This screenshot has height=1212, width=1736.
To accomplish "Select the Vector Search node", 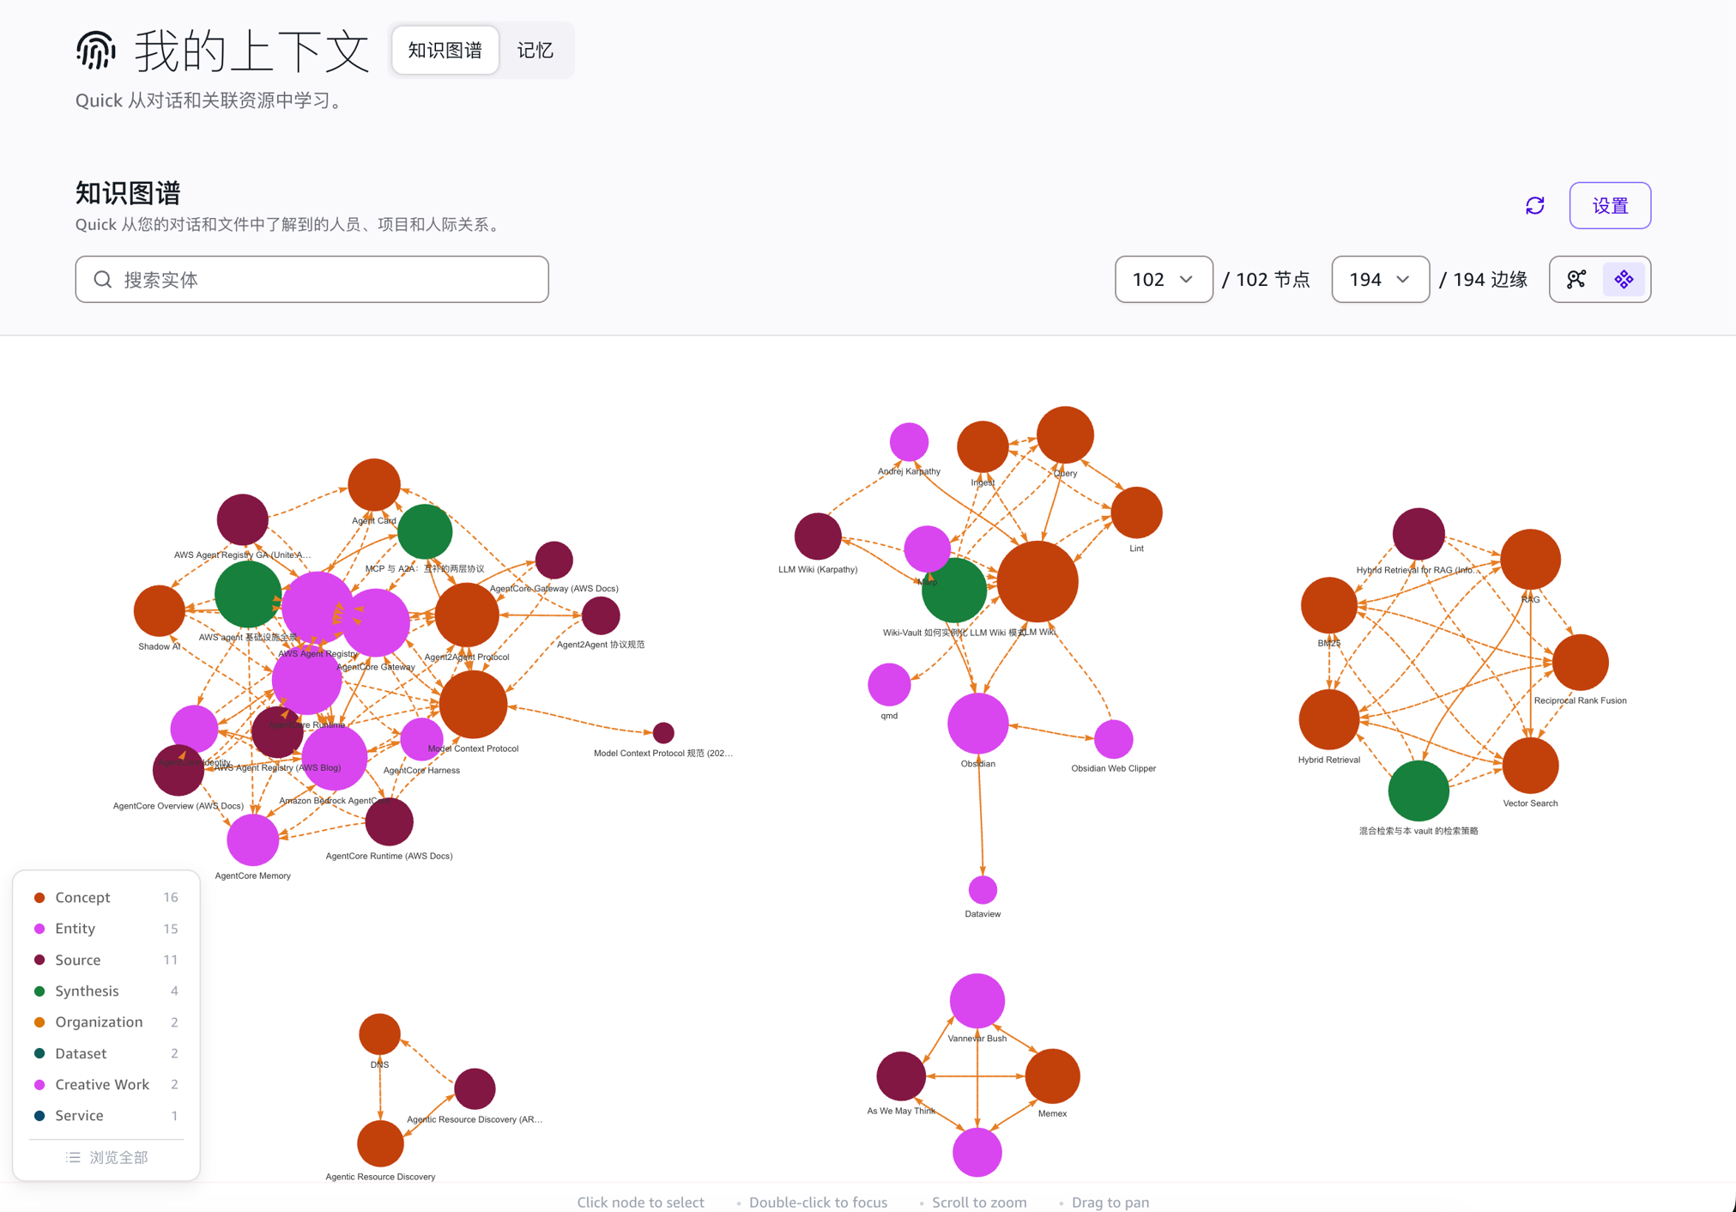I will coord(1530,766).
